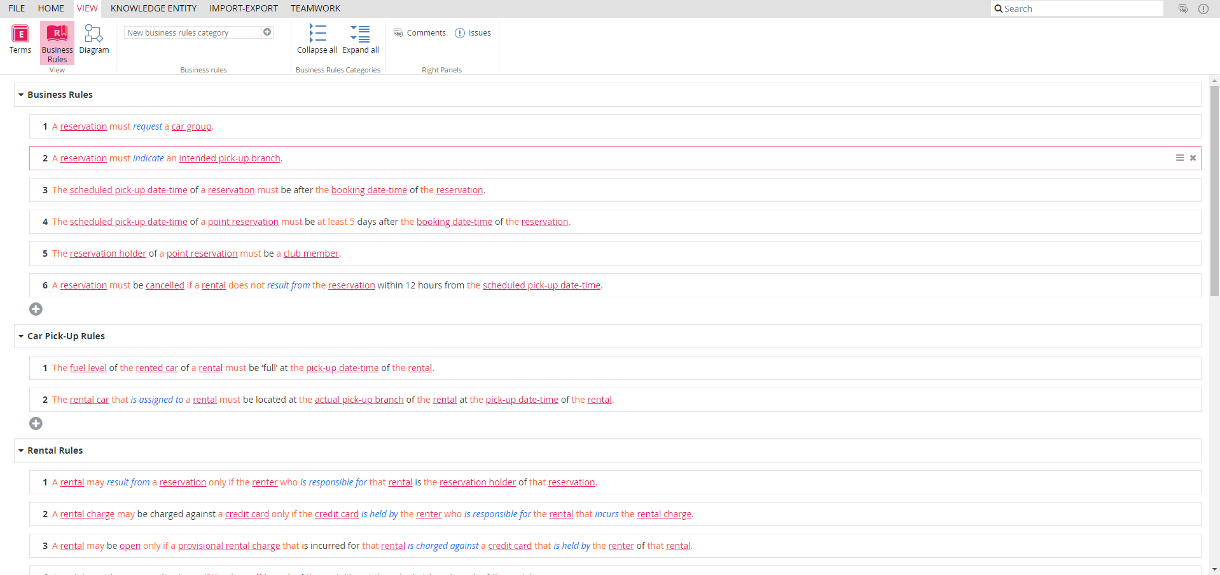This screenshot has height=575, width=1220.
Task: Open the IMPORT-EXPORT tab
Action: pos(244,8)
